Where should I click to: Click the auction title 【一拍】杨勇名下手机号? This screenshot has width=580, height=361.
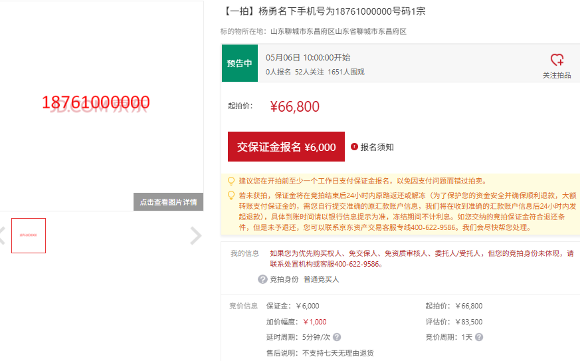pos(323,11)
